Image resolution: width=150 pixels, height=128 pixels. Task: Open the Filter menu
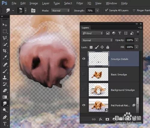pos(80,3)
